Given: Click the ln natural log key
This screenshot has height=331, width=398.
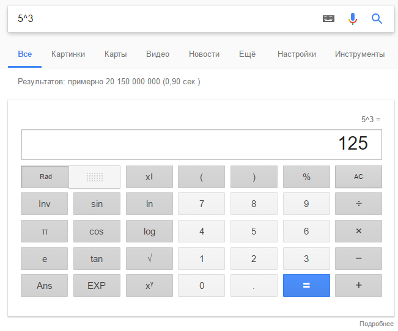Looking at the screenshot, I should (x=149, y=204).
